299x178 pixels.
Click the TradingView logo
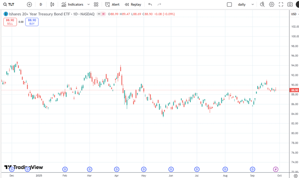[x=23, y=167]
